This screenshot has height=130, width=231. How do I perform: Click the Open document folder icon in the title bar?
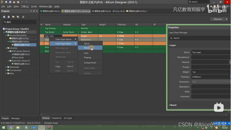(14, 2)
